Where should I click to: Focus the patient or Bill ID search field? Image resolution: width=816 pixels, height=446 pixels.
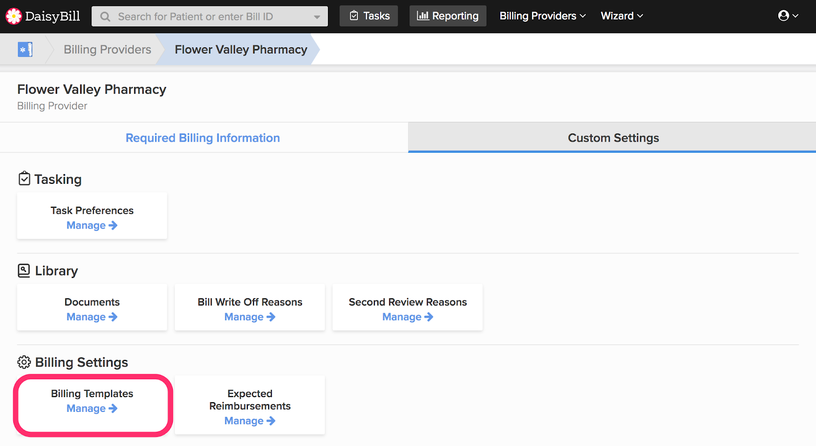210,16
